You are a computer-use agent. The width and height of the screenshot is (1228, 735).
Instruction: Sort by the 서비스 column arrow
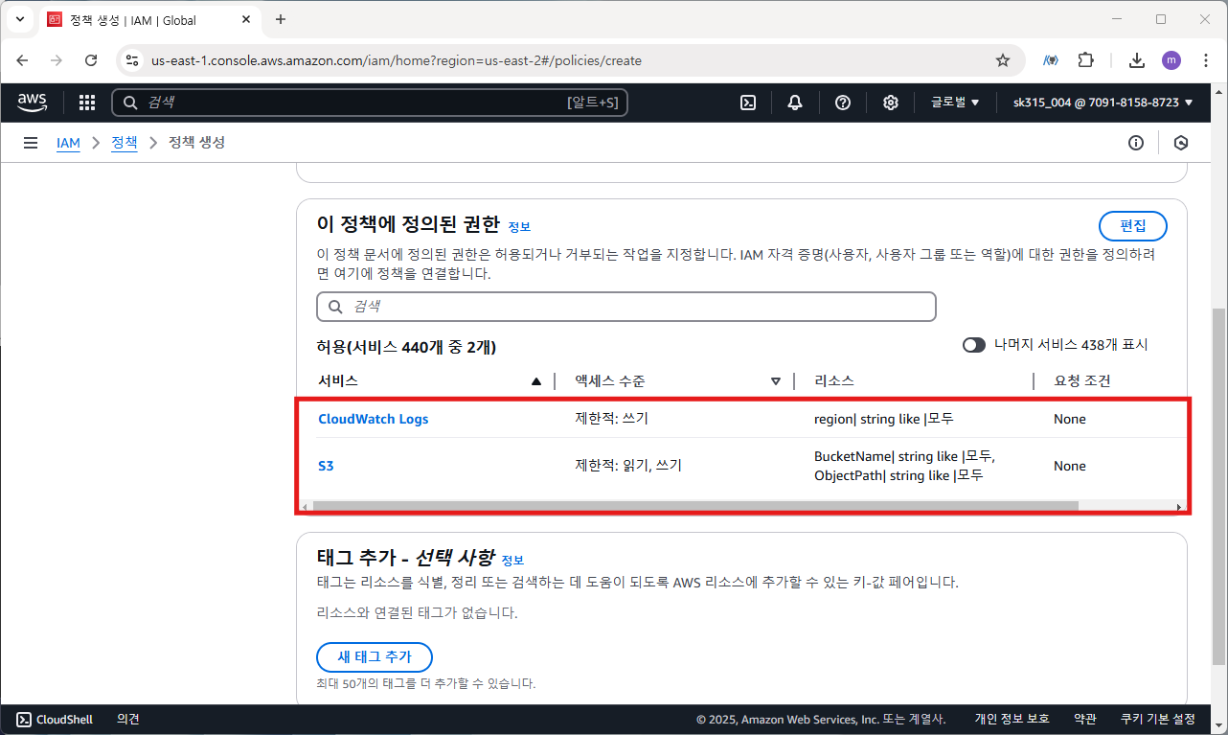pyautogui.click(x=536, y=381)
